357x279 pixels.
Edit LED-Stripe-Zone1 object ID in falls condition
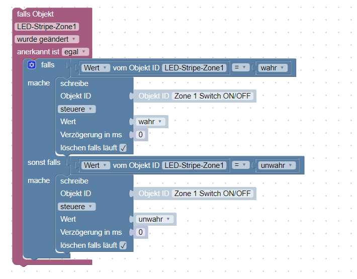pyautogui.click(x=194, y=68)
